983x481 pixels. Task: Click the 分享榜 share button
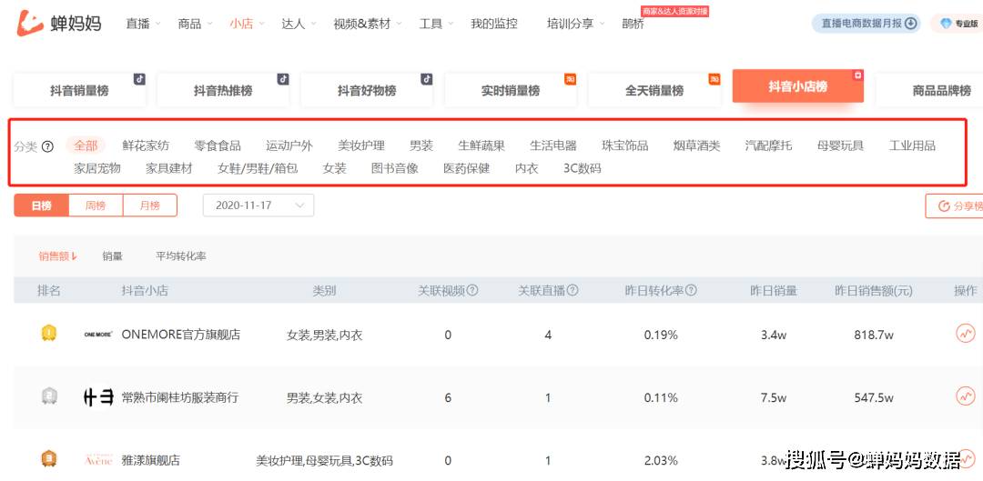click(x=955, y=206)
